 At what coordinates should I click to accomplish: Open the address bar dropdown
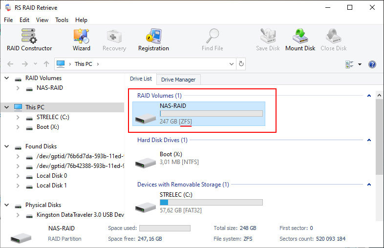pyautogui.click(x=232, y=64)
